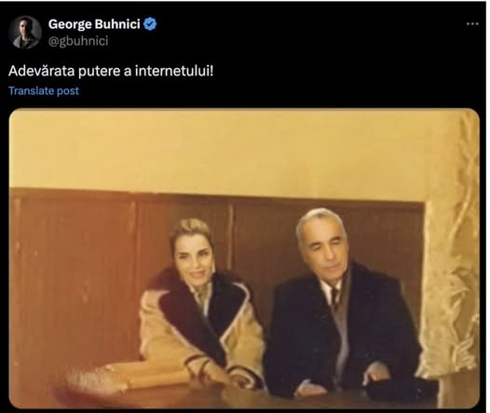Click the display name George Buhnici
The width and height of the screenshot is (490, 413).
tap(94, 24)
